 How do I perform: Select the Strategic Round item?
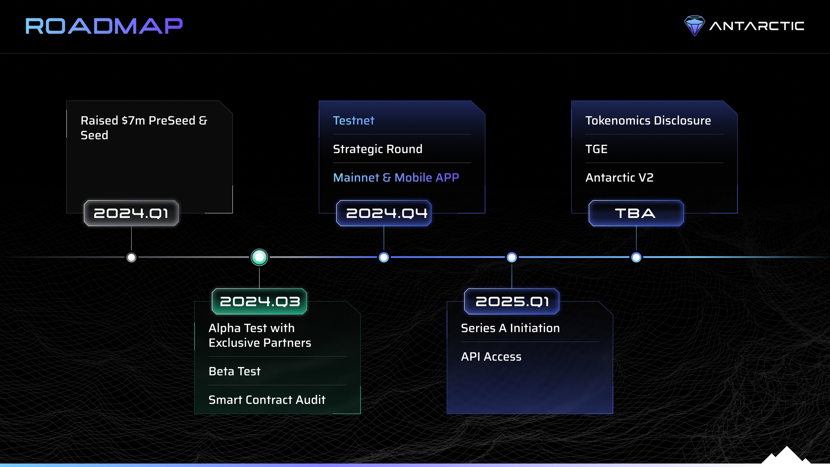[378, 149]
